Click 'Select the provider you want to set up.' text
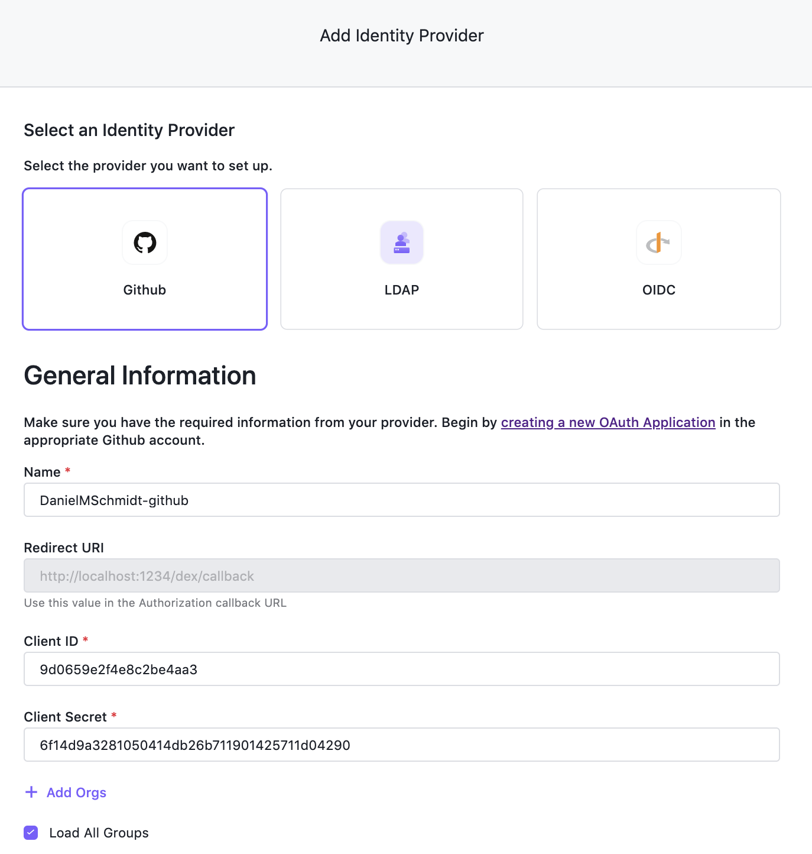 pyautogui.click(x=148, y=166)
